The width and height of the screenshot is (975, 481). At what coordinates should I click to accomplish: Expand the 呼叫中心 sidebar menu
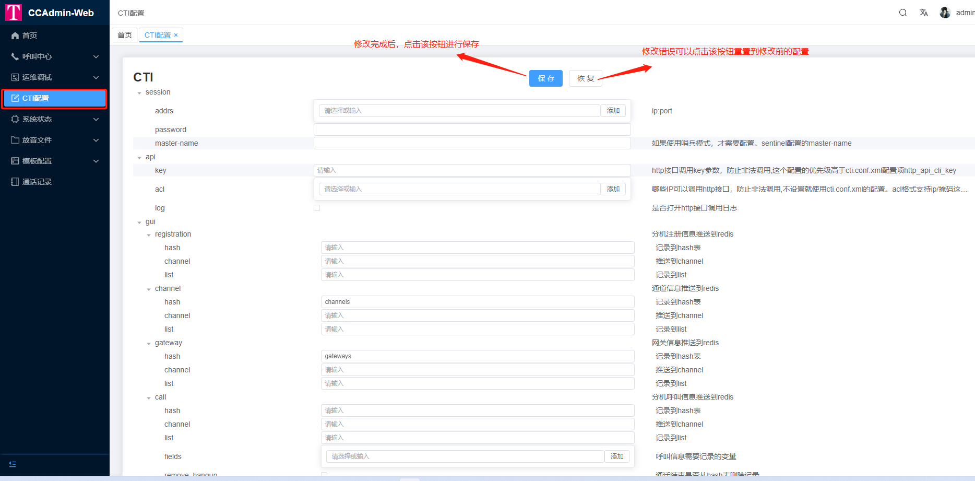[54, 56]
